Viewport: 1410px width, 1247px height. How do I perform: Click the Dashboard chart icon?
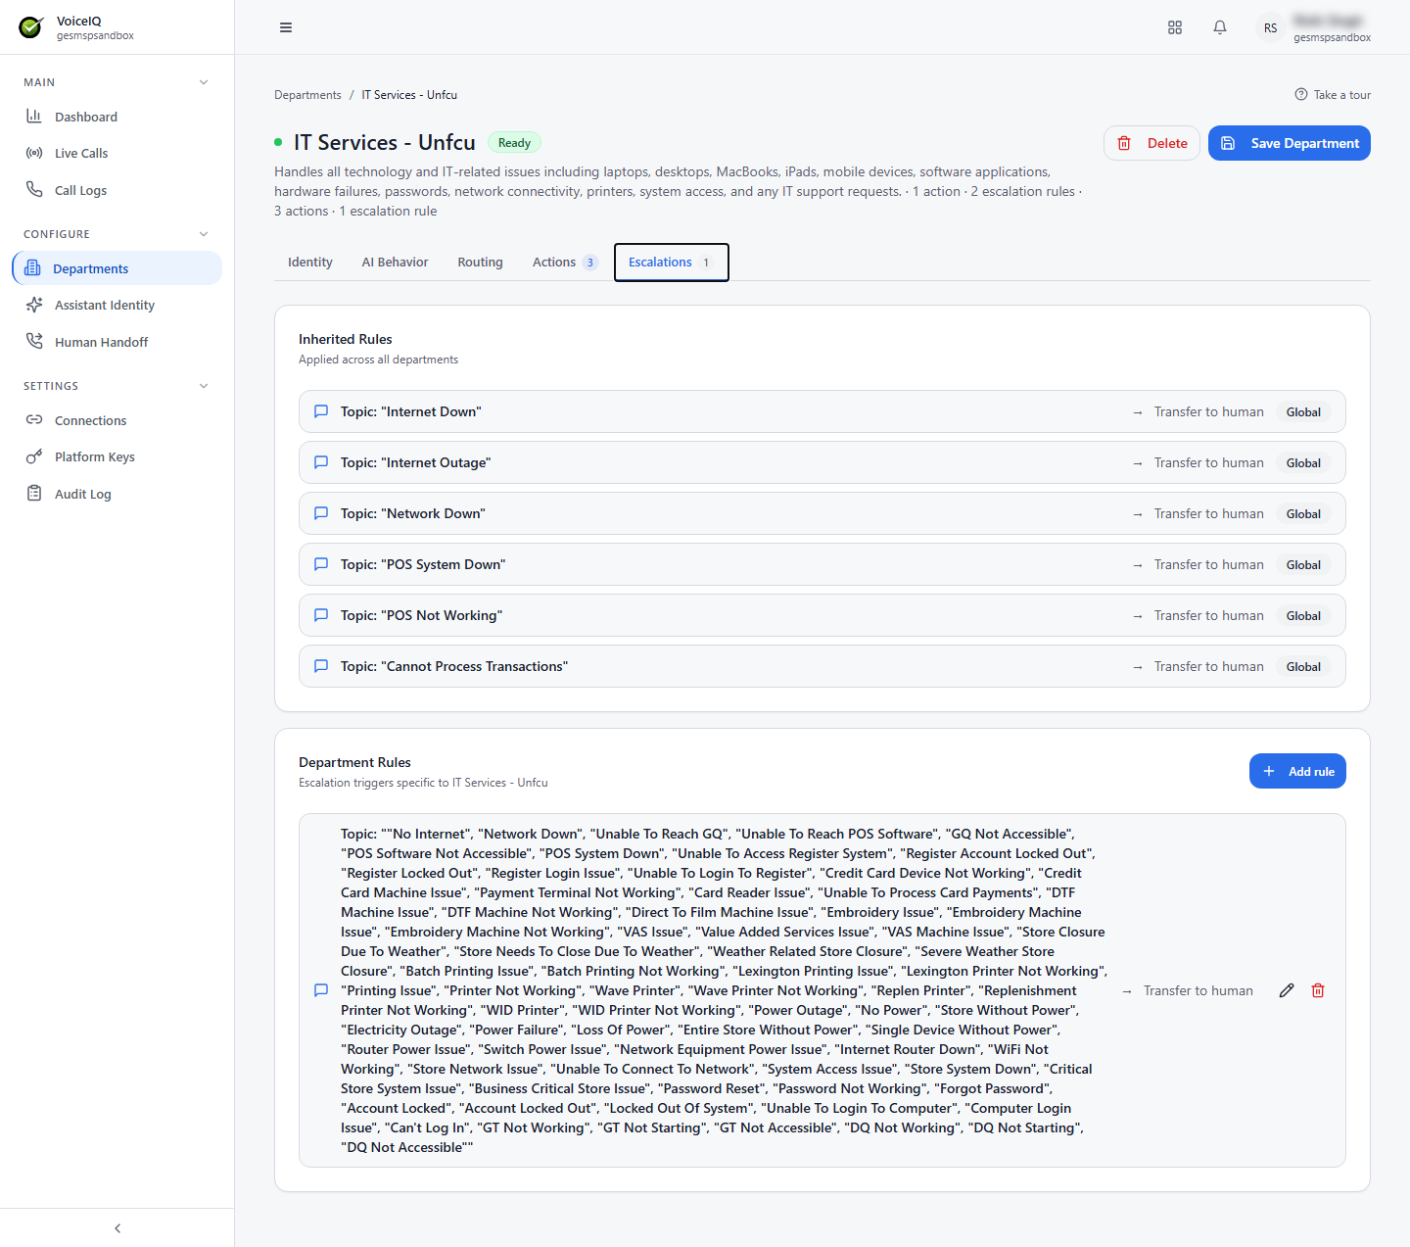click(x=34, y=116)
